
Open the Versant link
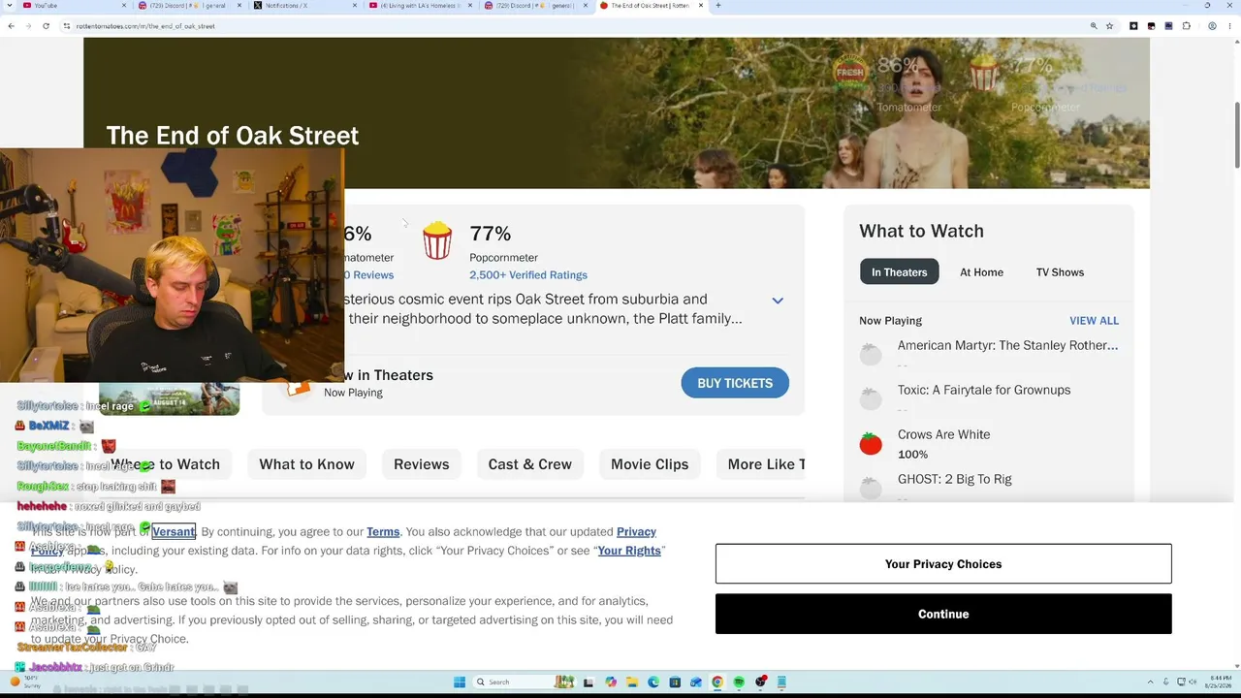(x=174, y=531)
